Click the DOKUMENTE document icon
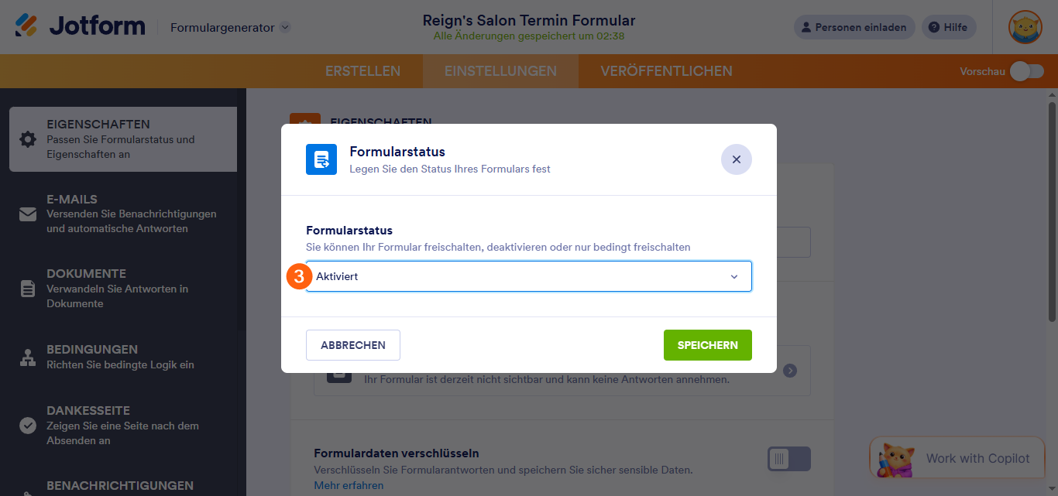The width and height of the screenshot is (1058, 496). [x=26, y=287]
